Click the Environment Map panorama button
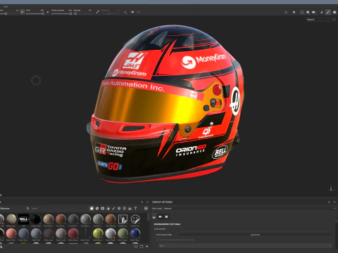The height and width of the screenshot is (253, 338). pyautogui.click(x=255, y=235)
